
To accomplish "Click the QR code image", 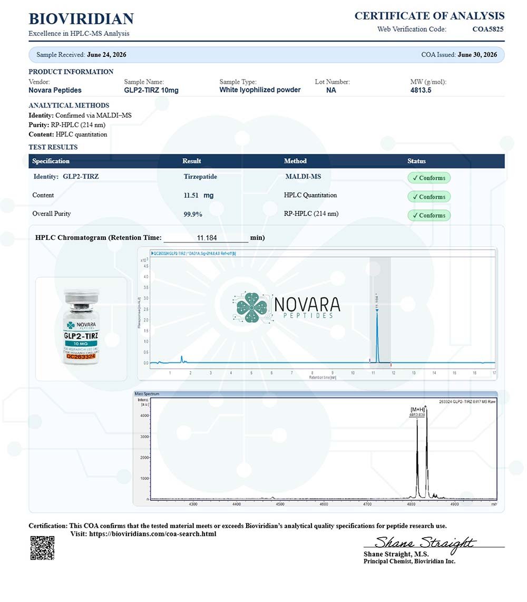I will click(x=42, y=548).
